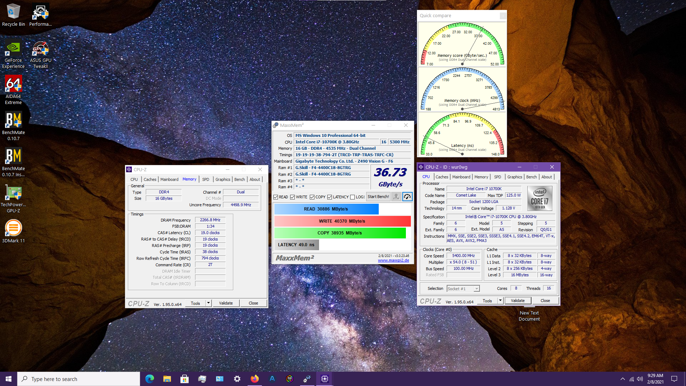Open the ASUS GPU Tweak II shortcut
The width and height of the screenshot is (686, 386).
[x=40, y=54]
